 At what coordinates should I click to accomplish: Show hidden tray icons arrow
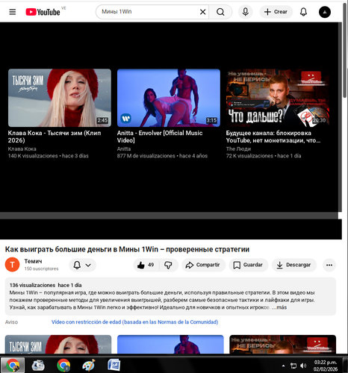tap(283, 366)
